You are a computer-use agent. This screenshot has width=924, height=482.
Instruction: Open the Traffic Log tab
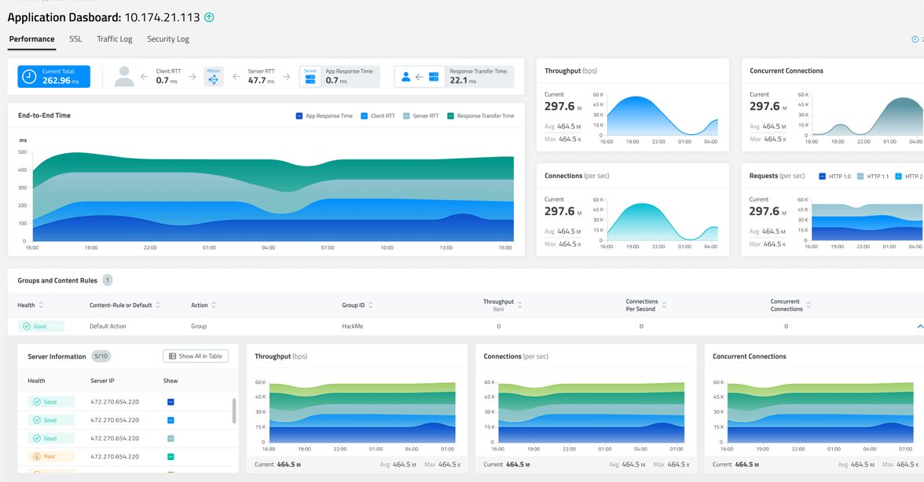[114, 39]
